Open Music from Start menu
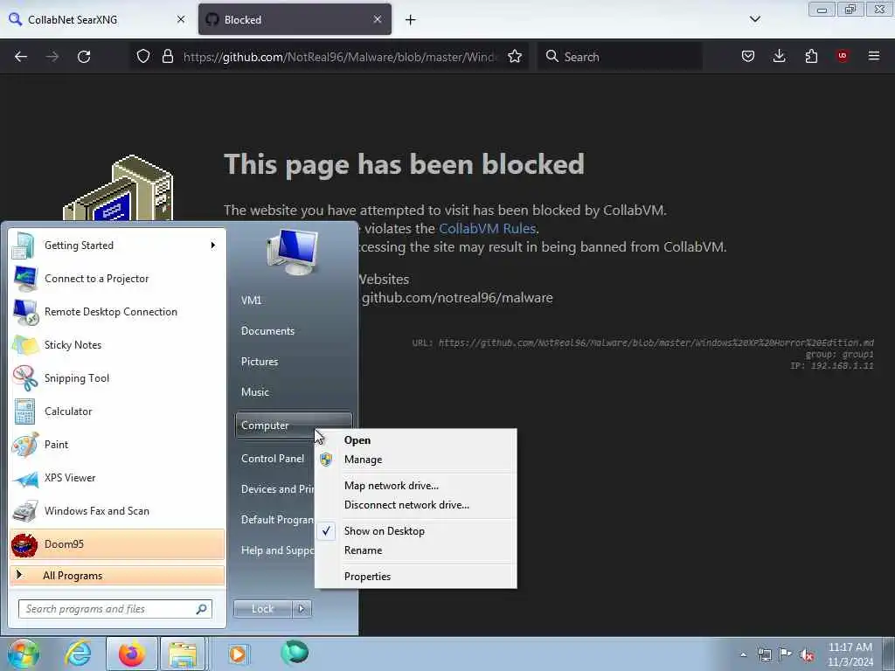This screenshot has width=895, height=671. pos(255,392)
